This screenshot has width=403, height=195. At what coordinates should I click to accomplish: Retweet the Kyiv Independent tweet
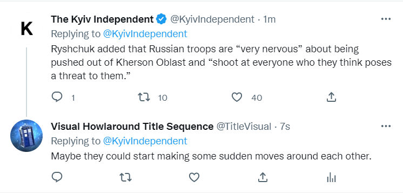pyautogui.click(x=144, y=97)
